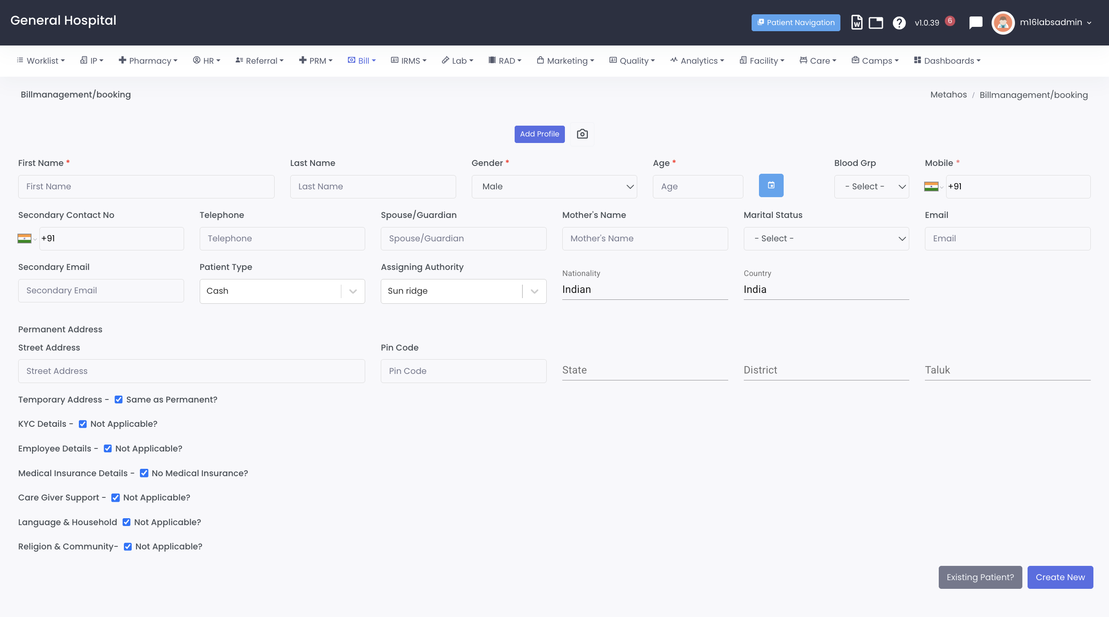1109x617 pixels.
Task: Open the Blood Grp select dropdown
Action: click(871, 187)
